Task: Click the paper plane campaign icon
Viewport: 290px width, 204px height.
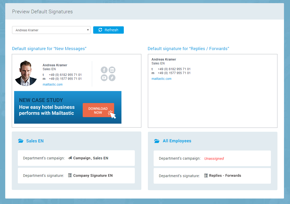Action: 70,158
